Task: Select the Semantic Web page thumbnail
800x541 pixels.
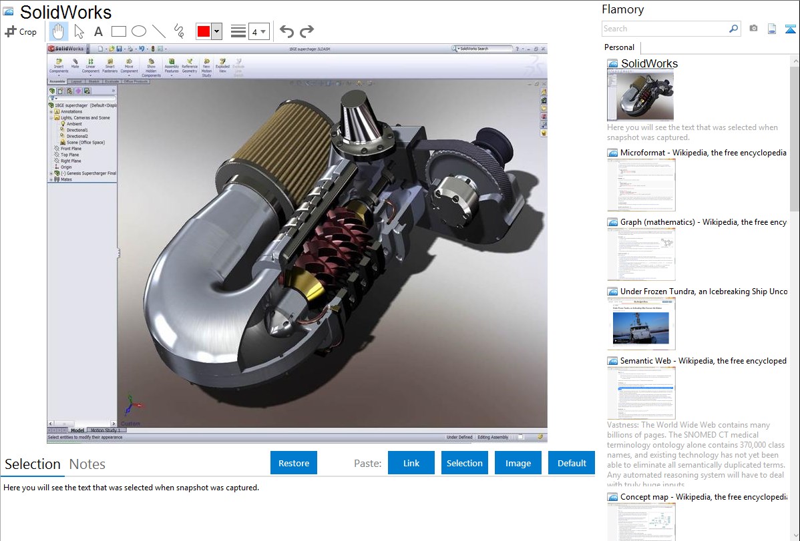Action: (x=641, y=393)
